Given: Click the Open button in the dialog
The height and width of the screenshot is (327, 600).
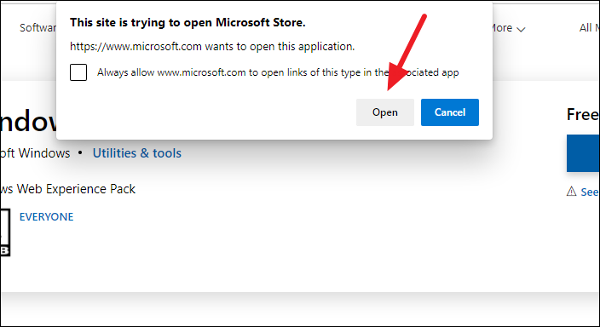Looking at the screenshot, I should coord(385,112).
